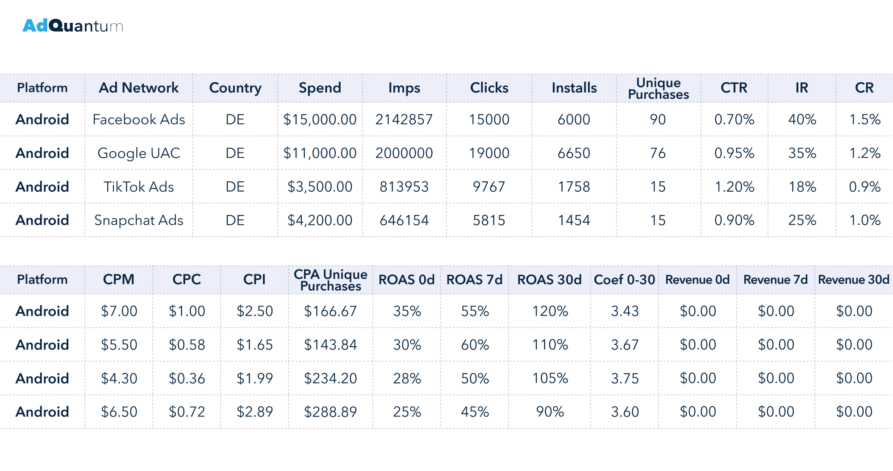
Task: Click the ROAS 30d column header
Action: [x=550, y=280]
